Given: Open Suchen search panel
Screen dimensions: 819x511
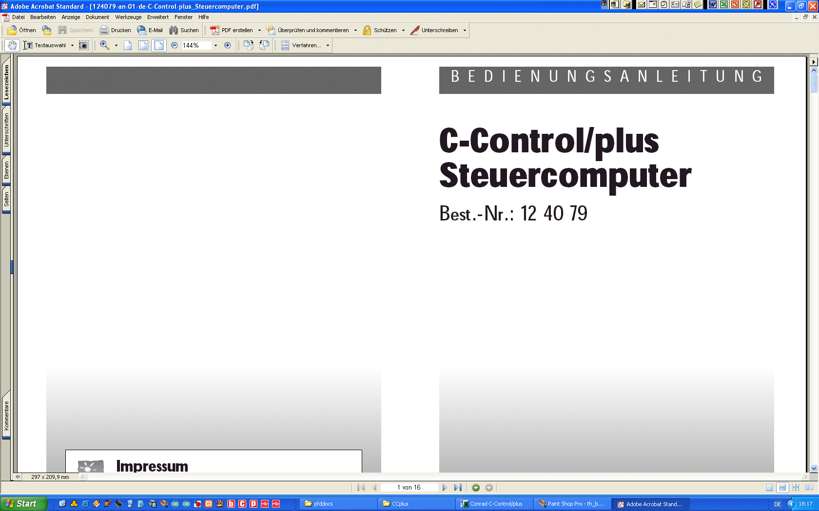Looking at the screenshot, I should (x=184, y=30).
